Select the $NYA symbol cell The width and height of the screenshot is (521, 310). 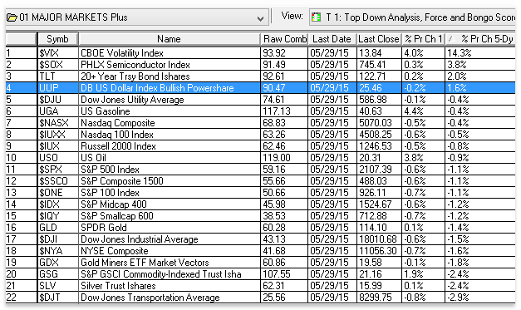(x=58, y=251)
